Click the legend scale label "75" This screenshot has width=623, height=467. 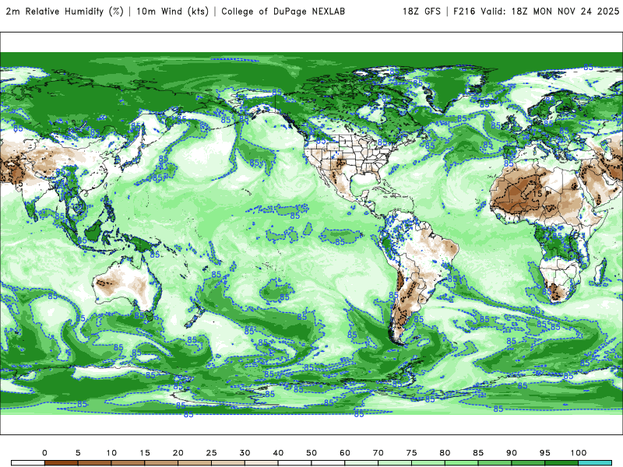click(x=412, y=453)
